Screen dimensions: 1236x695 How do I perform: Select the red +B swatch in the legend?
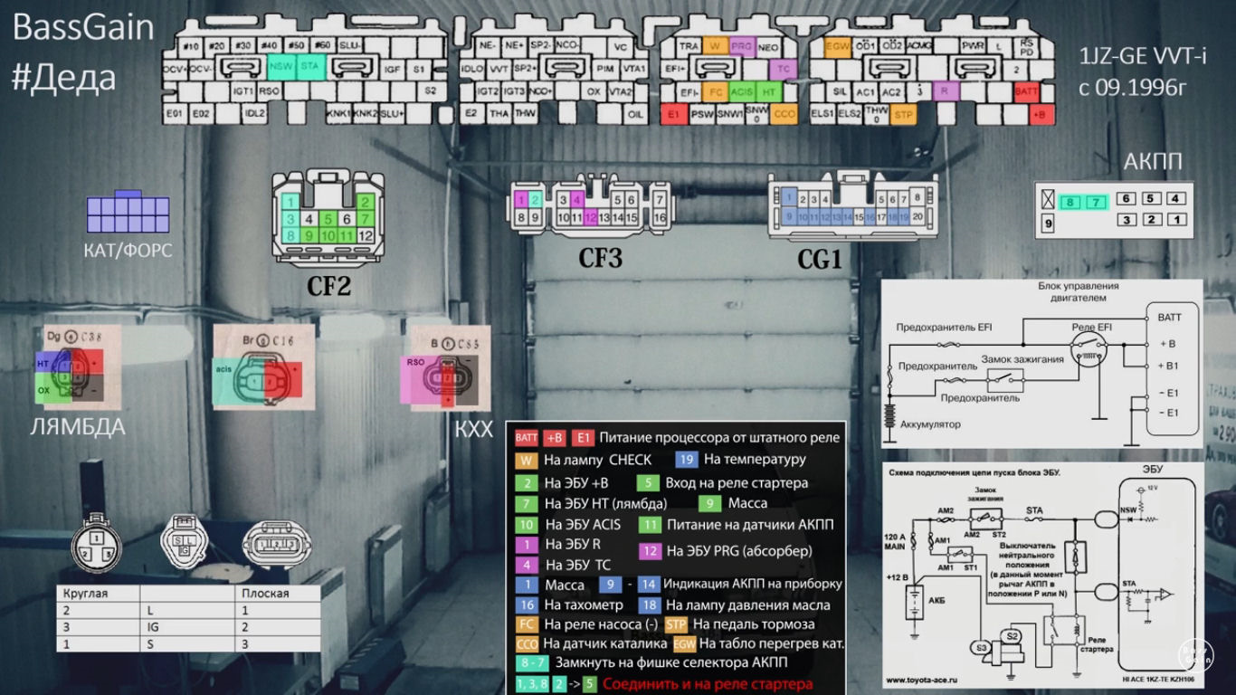555,438
